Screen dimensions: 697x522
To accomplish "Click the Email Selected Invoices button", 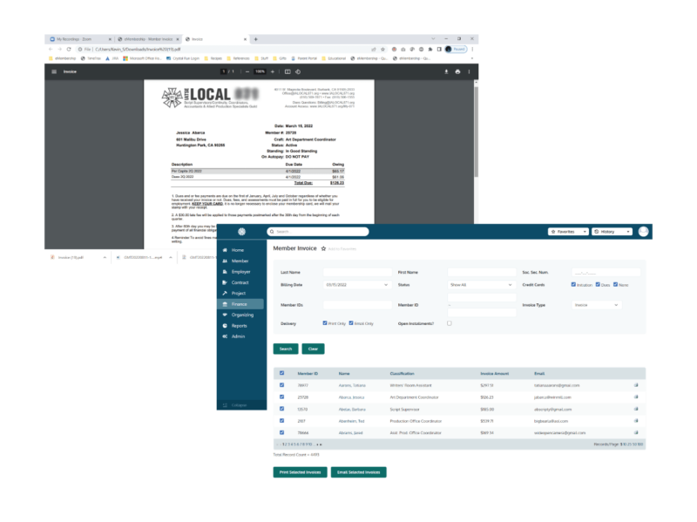I will point(359,472).
